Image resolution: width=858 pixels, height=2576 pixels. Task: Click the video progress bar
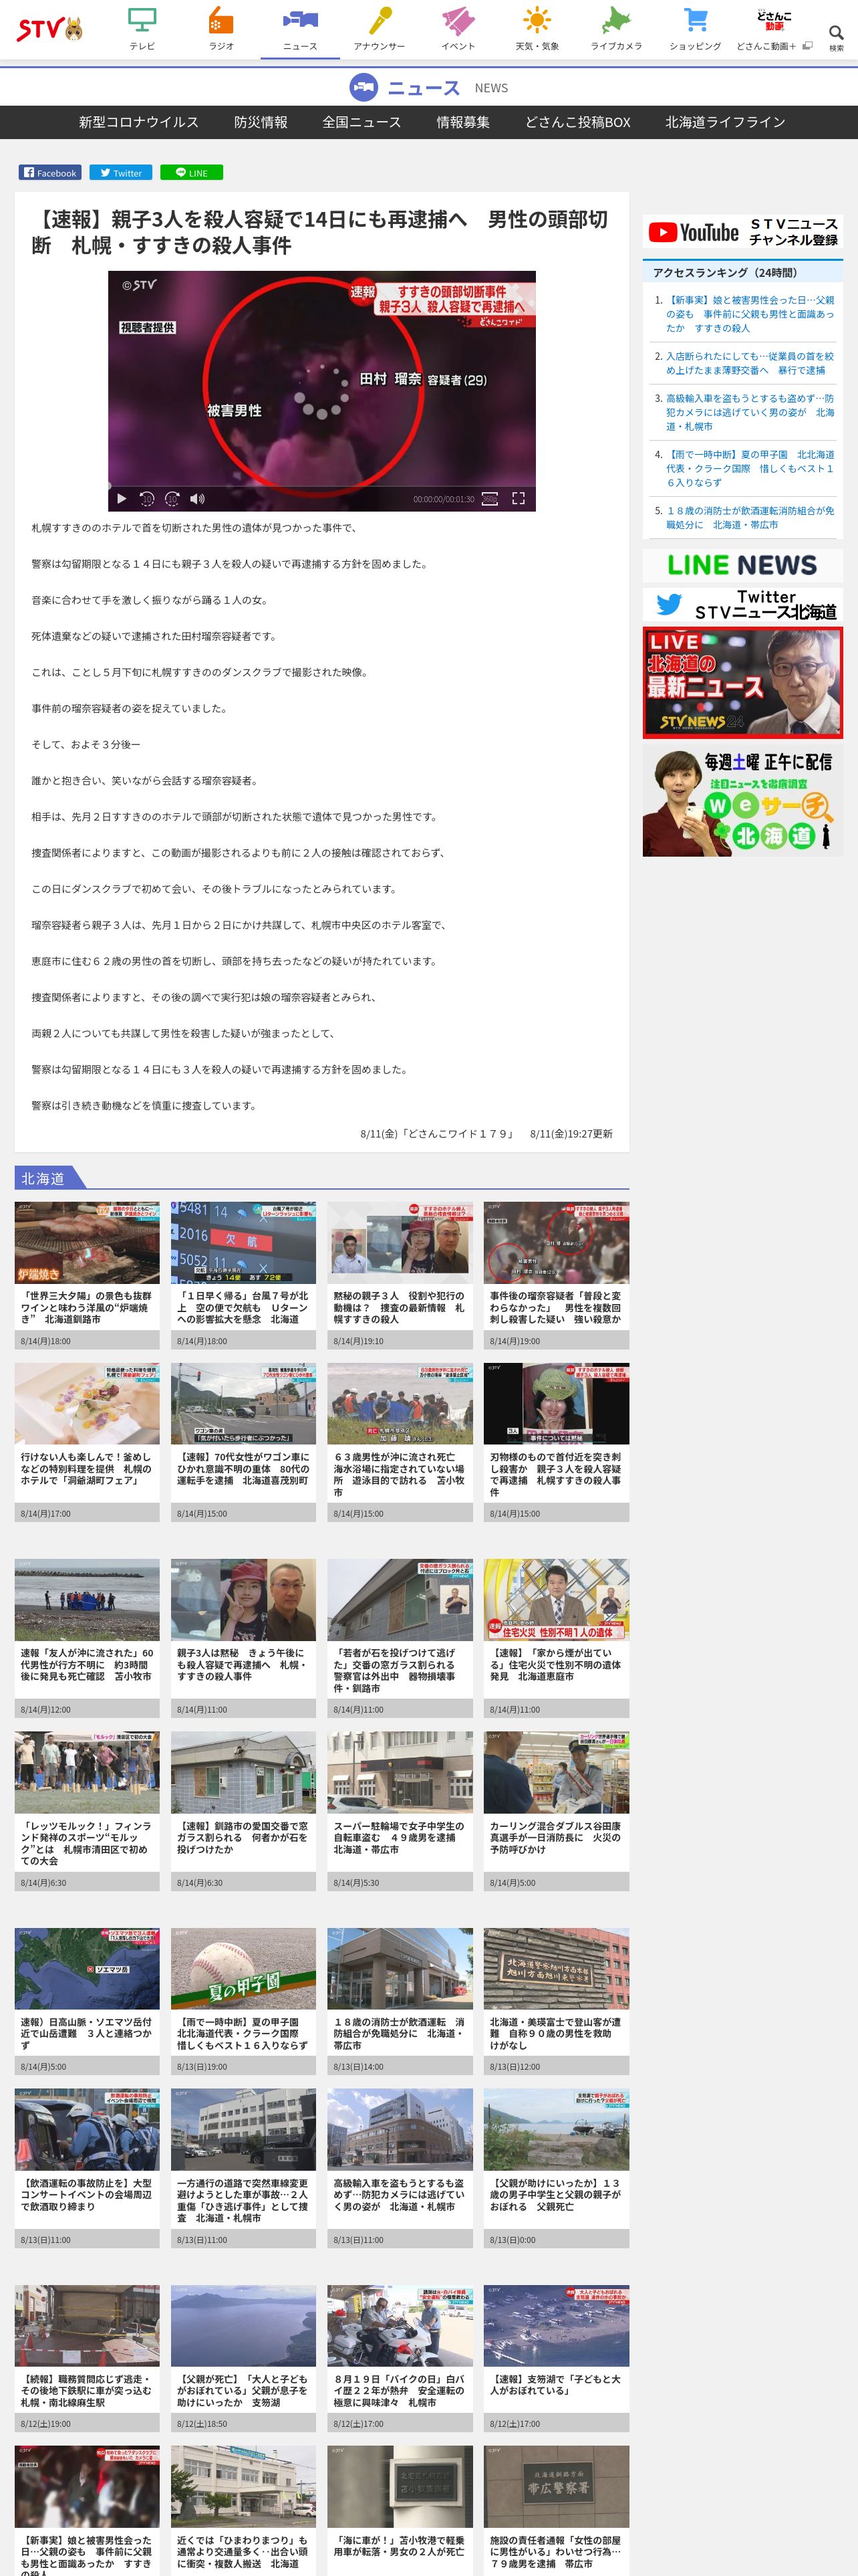(321, 486)
